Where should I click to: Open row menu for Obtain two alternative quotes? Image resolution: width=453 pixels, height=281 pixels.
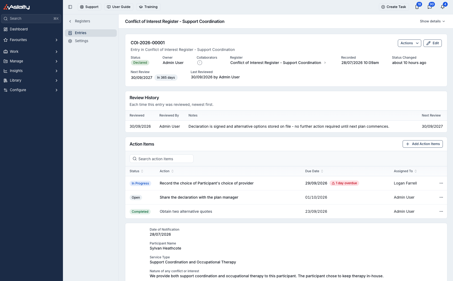pyautogui.click(x=441, y=211)
